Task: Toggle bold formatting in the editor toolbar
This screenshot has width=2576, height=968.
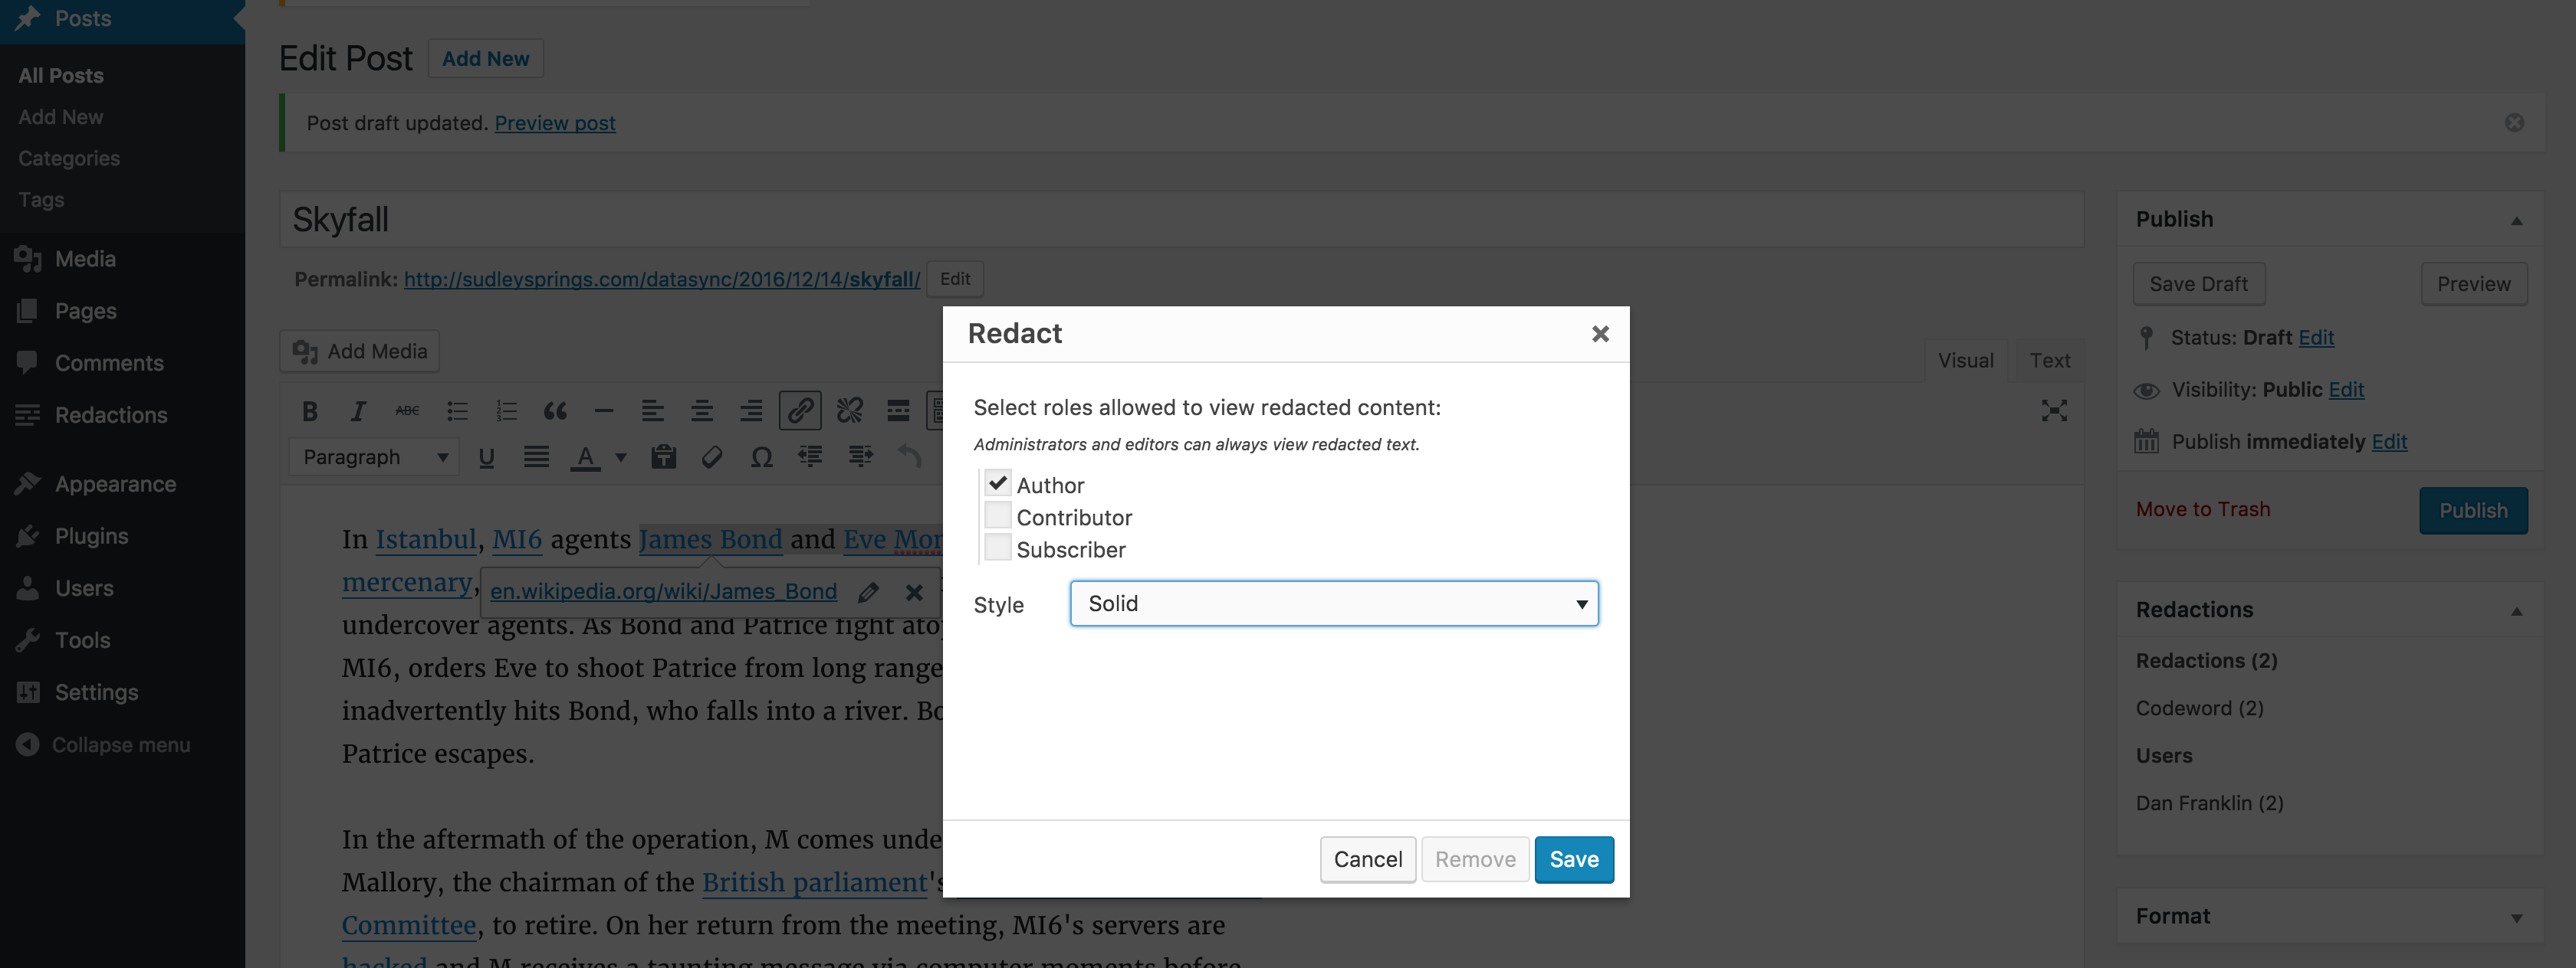Action: coord(310,410)
